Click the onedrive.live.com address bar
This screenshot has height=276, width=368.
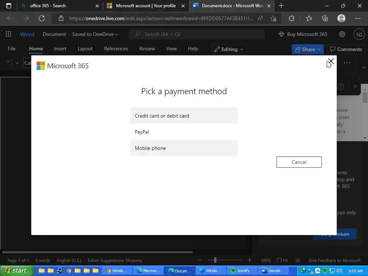161,18
